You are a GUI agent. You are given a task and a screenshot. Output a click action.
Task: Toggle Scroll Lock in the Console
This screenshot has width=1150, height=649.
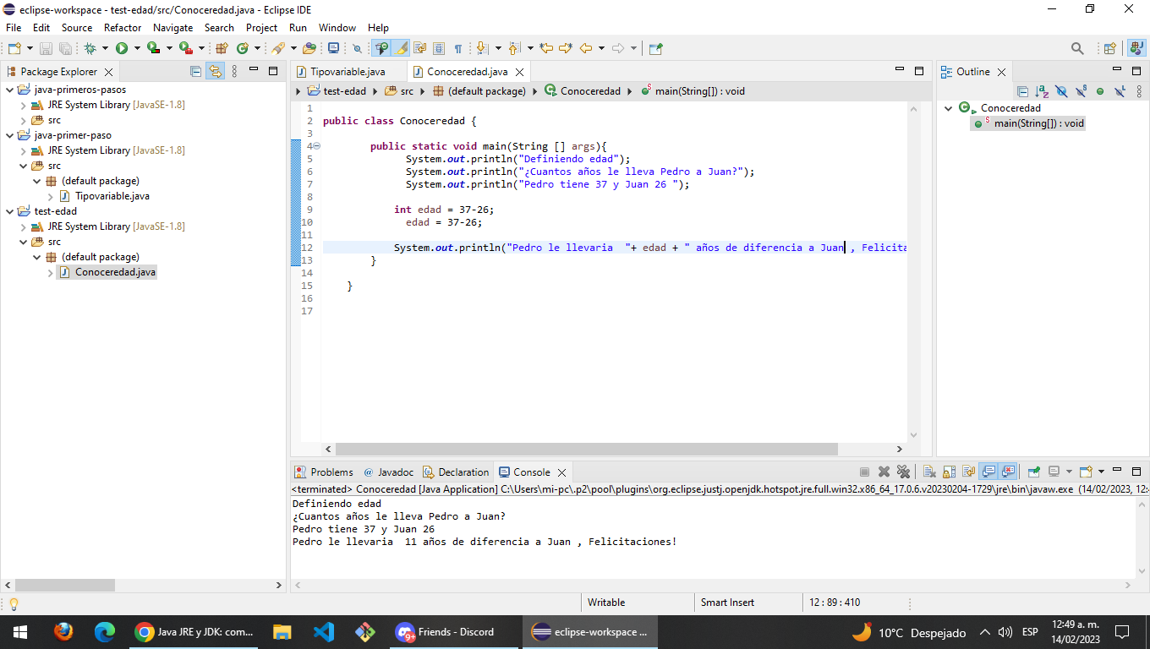click(949, 472)
